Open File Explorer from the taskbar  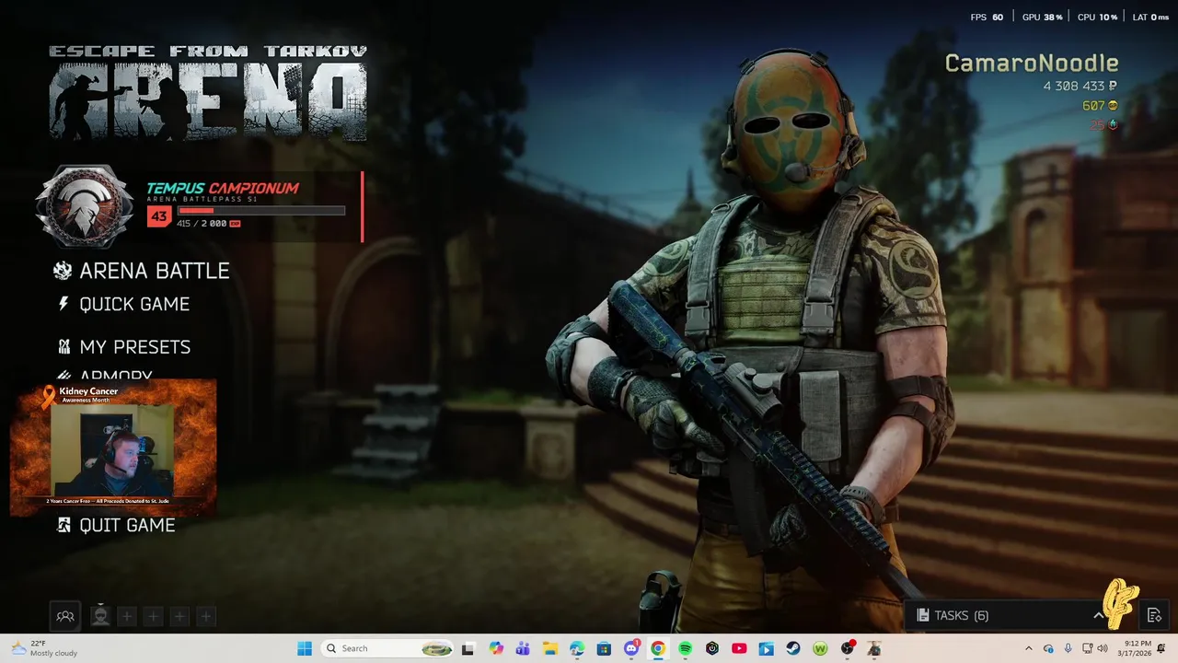tap(549, 648)
